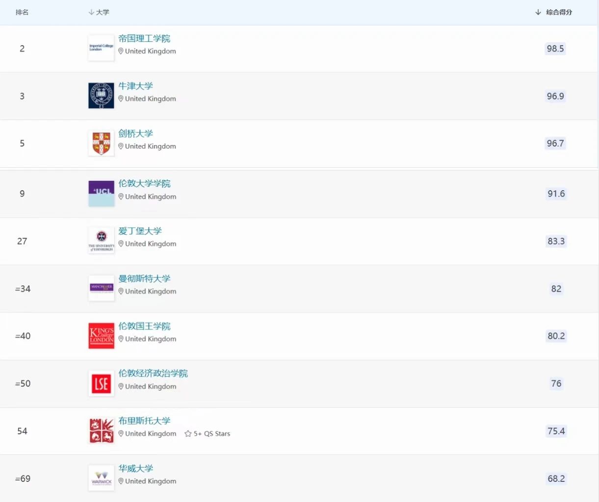599x502 pixels.
Task: Open the King's College London logo
Action: (101, 336)
